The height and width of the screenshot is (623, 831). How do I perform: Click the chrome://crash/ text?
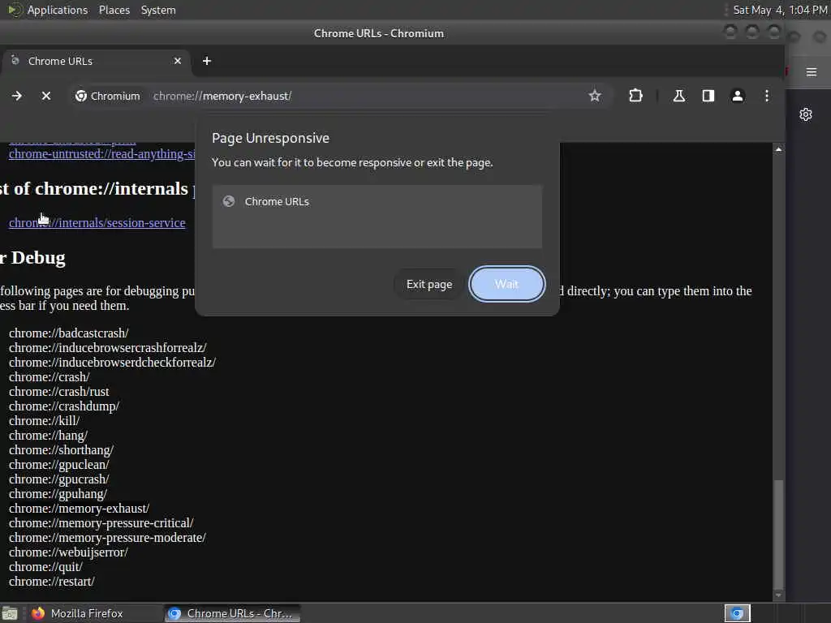pos(50,376)
